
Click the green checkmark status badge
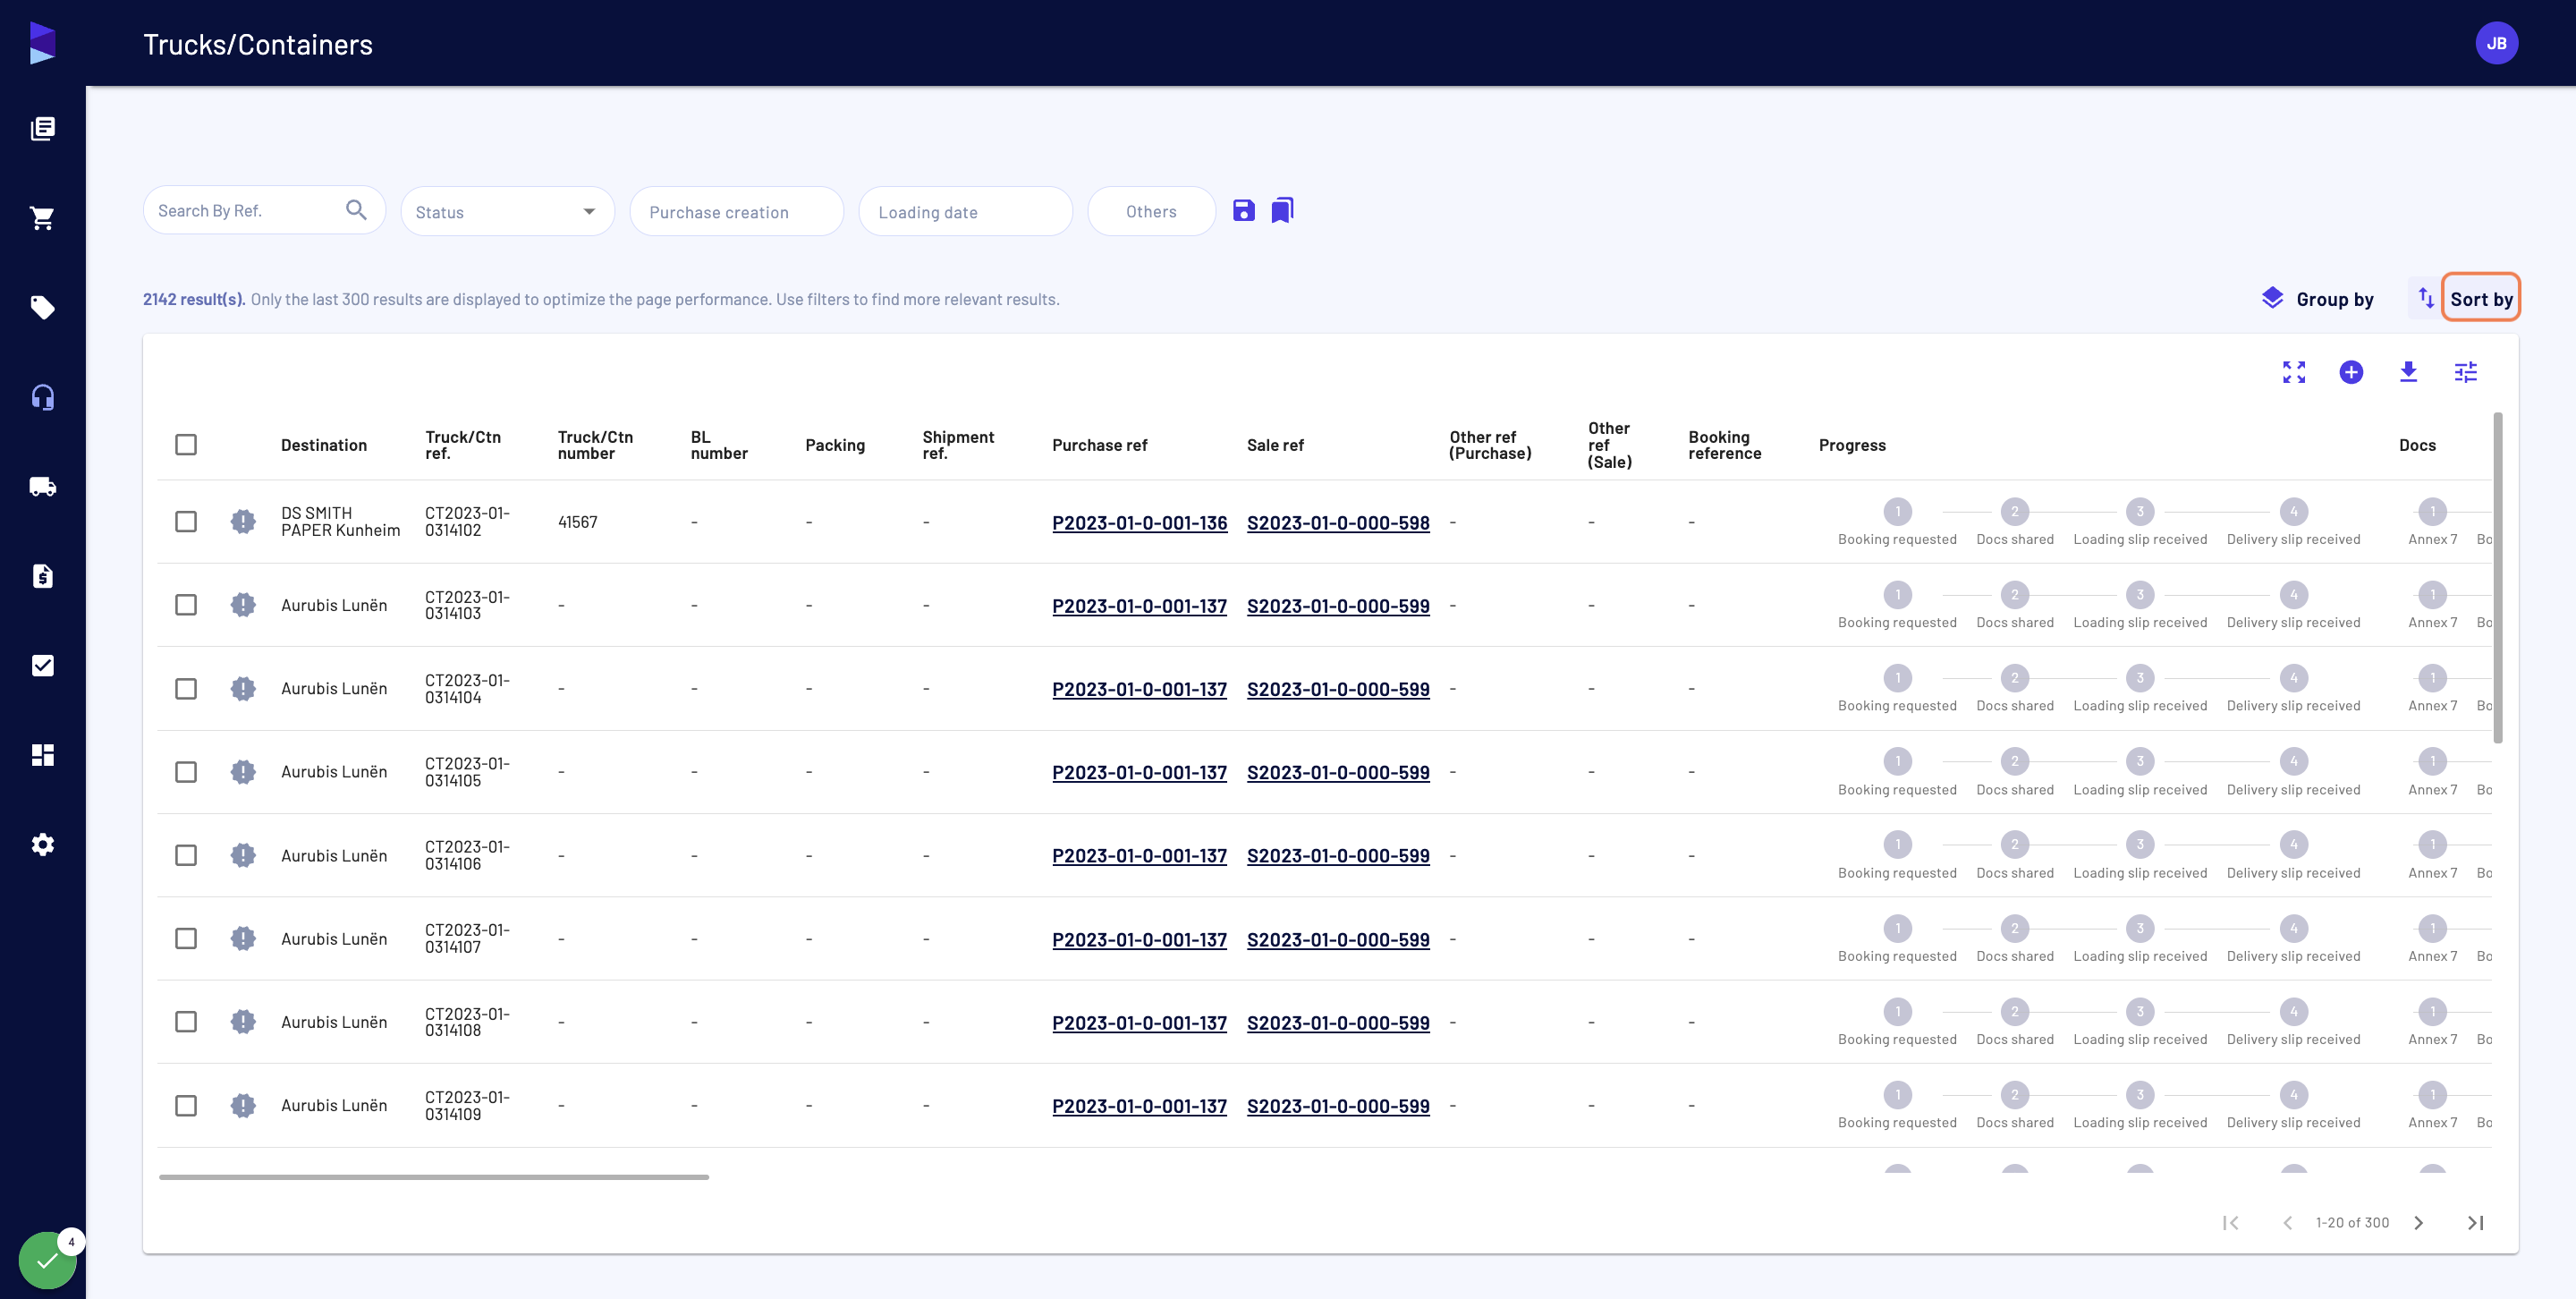(47, 1260)
